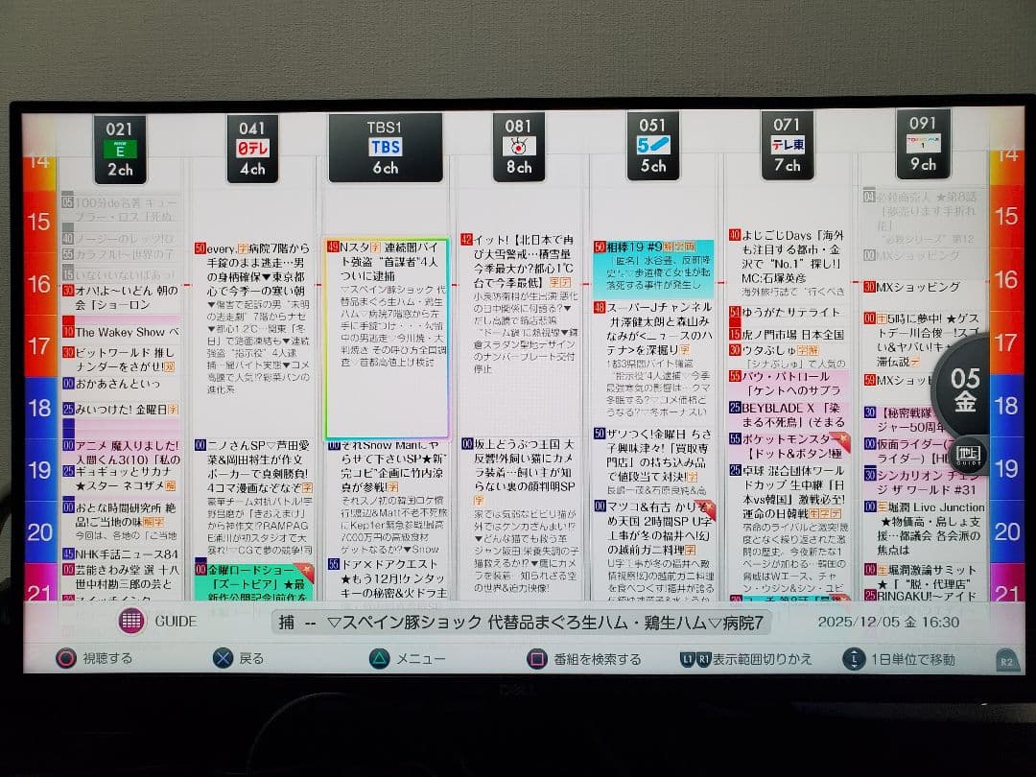
Task: Select ドア×ドアクエスト program
Action: point(388,578)
